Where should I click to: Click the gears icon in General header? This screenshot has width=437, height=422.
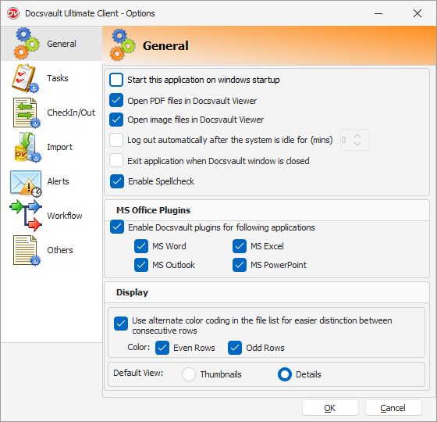[123, 45]
